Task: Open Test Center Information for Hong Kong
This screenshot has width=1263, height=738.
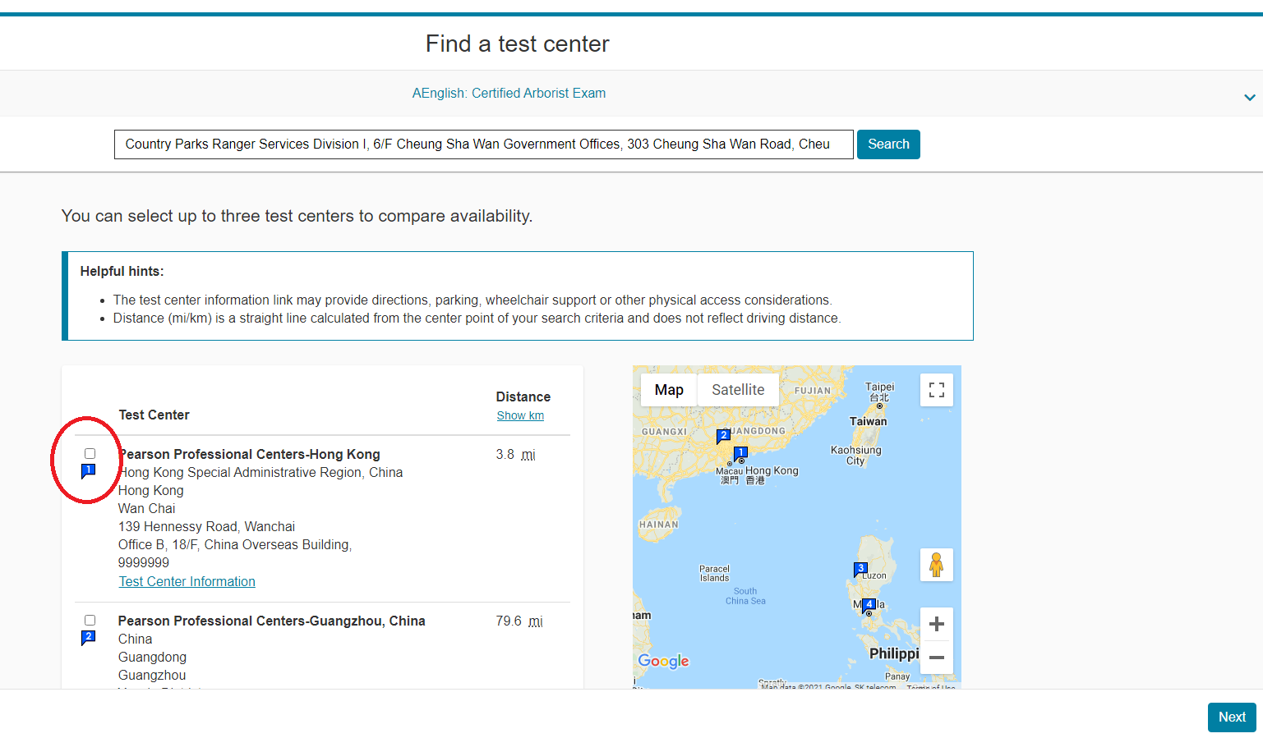Action: pos(187,582)
